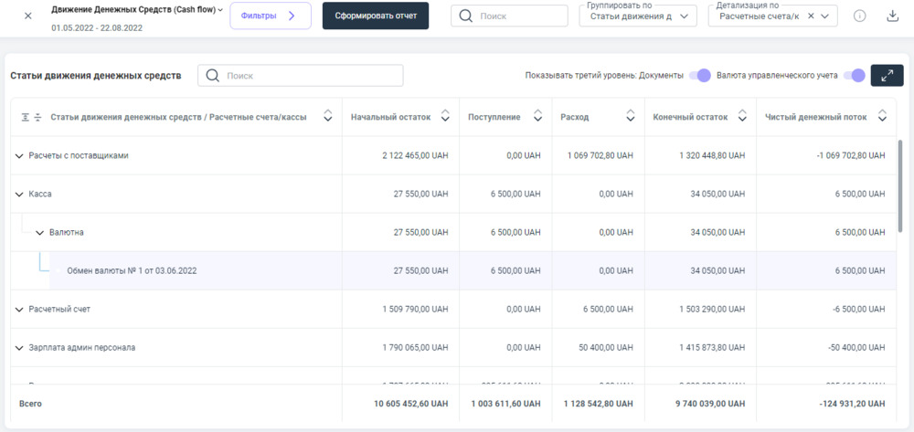Sort by Расход column arrows
Screen dimensions: 914x432
(630, 117)
